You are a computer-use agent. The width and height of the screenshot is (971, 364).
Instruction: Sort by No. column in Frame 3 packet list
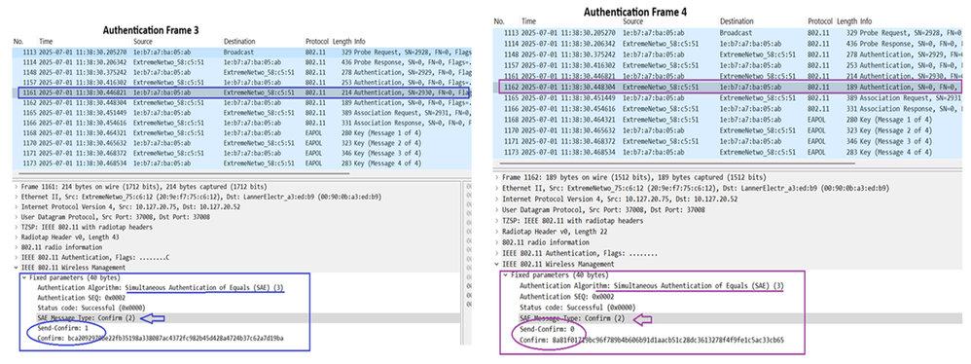18,41
